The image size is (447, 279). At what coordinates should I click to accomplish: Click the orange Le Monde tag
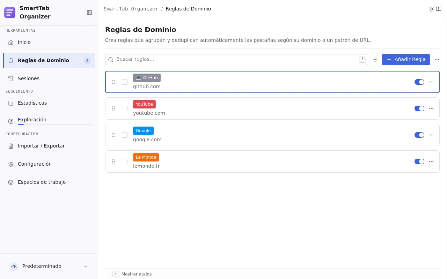(146, 157)
